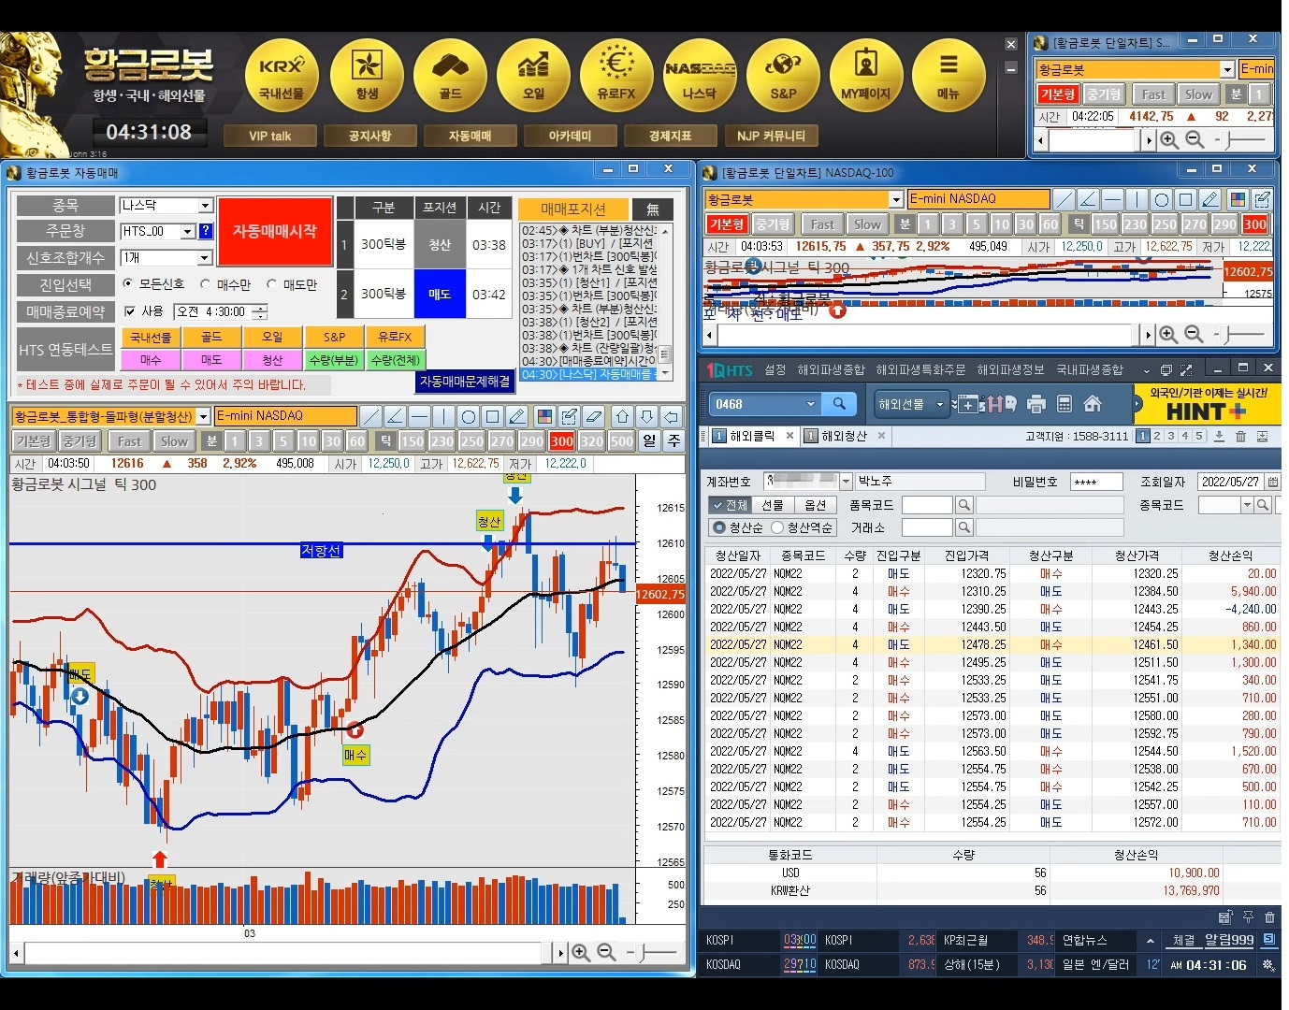Open calculator icon in 1Q HTS toolbar
1289x1010 pixels.
[x=1064, y=404]
